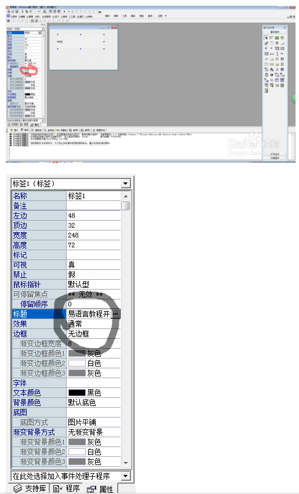The width and height of the screenshot is (299, 494).
Task: Open the F.程序 menu
Action: 14,16
